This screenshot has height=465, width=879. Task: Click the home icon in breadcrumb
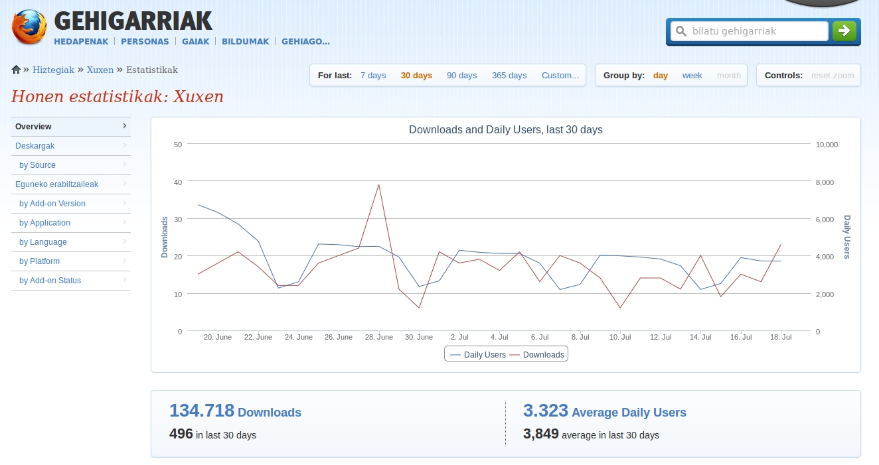16,70
